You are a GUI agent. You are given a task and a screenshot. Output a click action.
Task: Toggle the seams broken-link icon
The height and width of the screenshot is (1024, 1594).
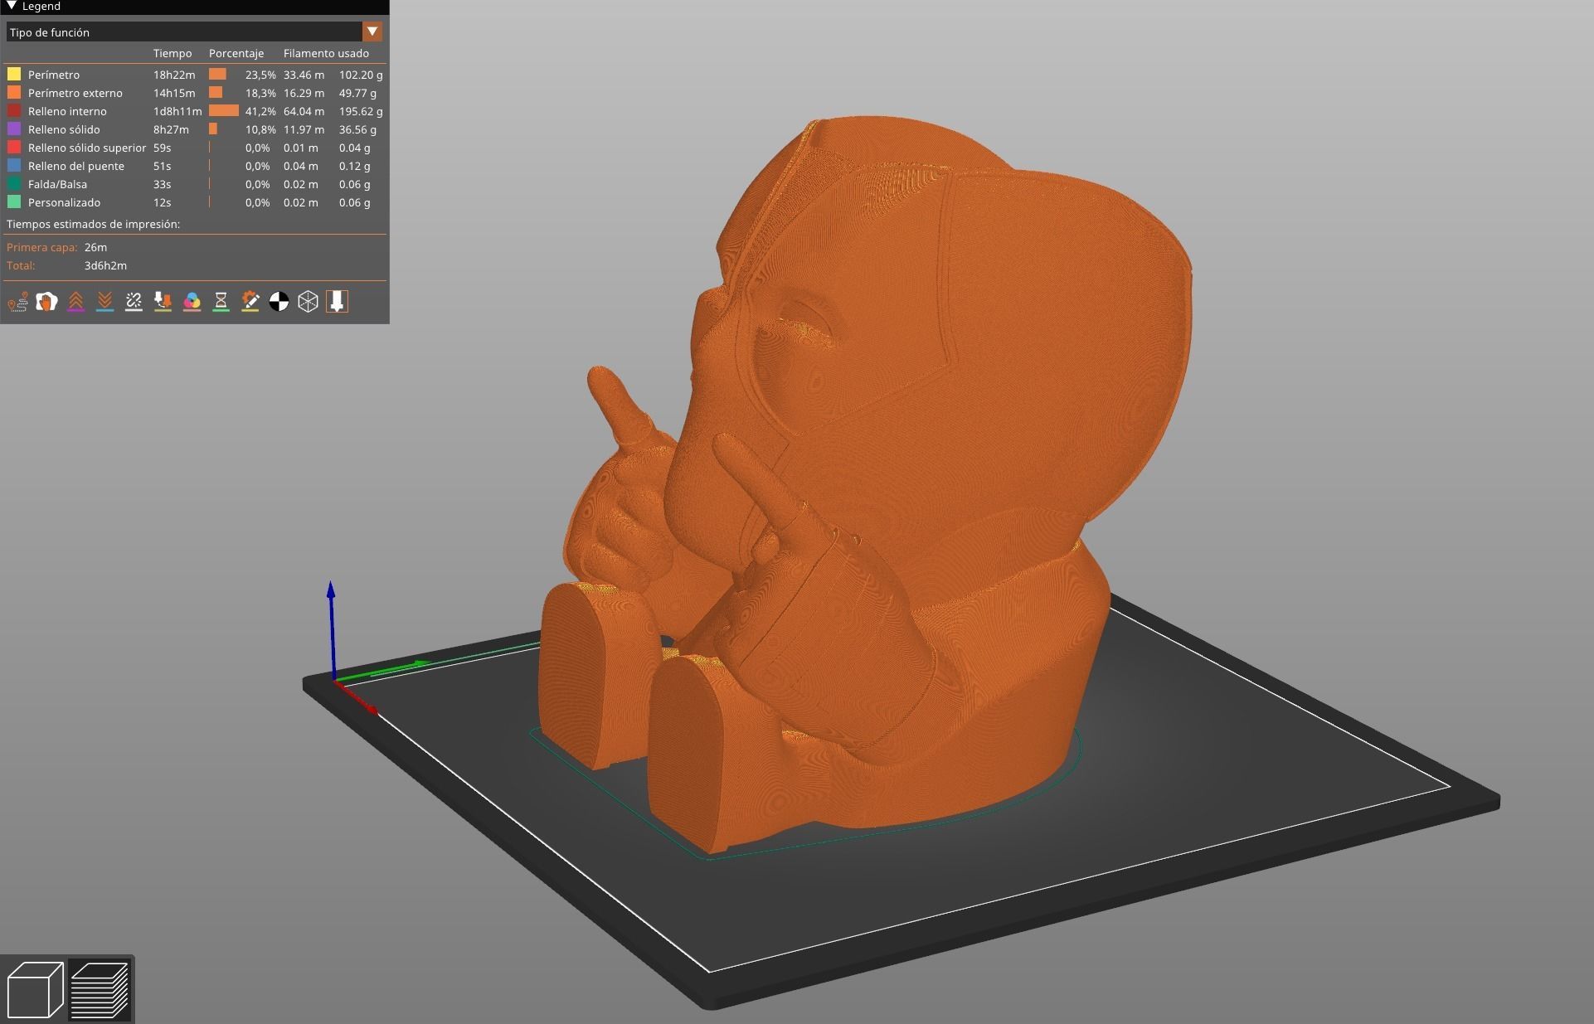point(134,302)
